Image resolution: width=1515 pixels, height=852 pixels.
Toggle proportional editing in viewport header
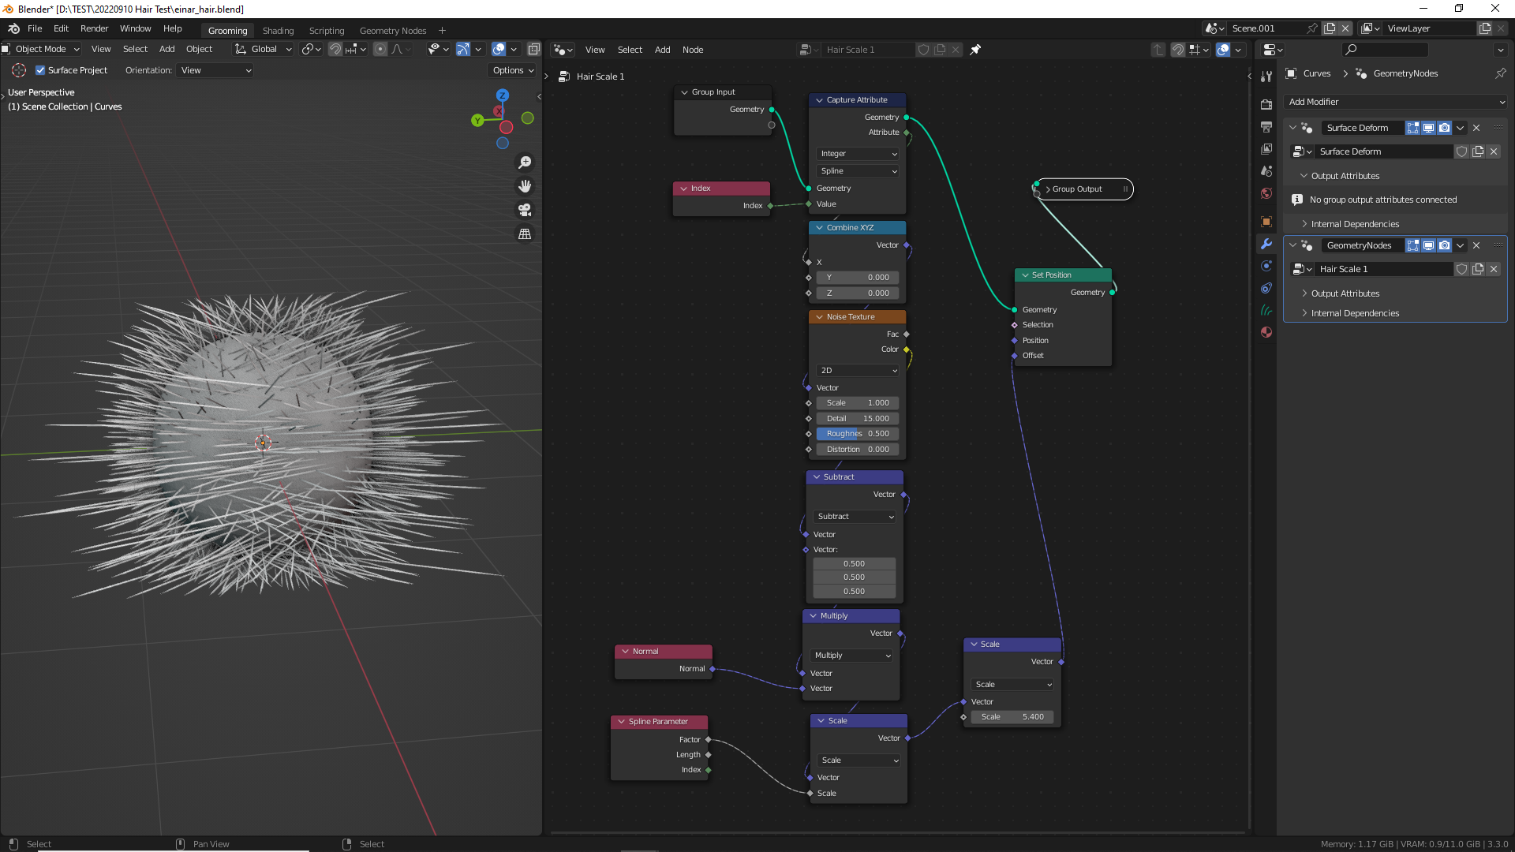[x=380, y=49]
